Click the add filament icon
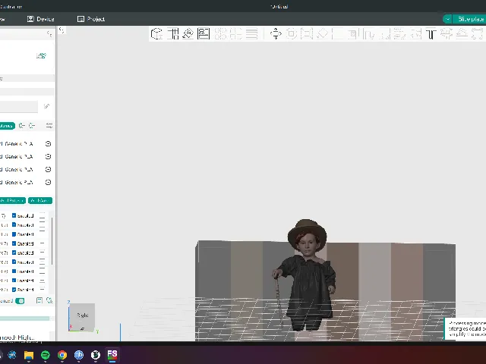The image size is (486, 364). click(22, 126)
